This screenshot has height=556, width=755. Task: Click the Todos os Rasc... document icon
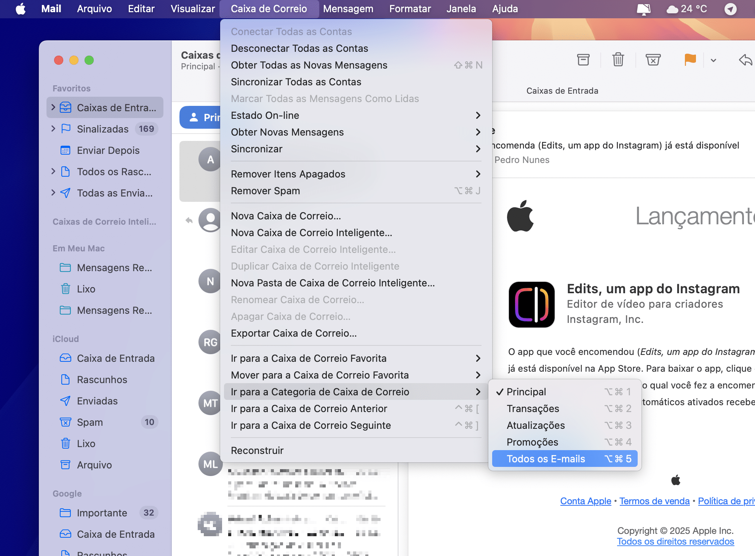[66, 171]
